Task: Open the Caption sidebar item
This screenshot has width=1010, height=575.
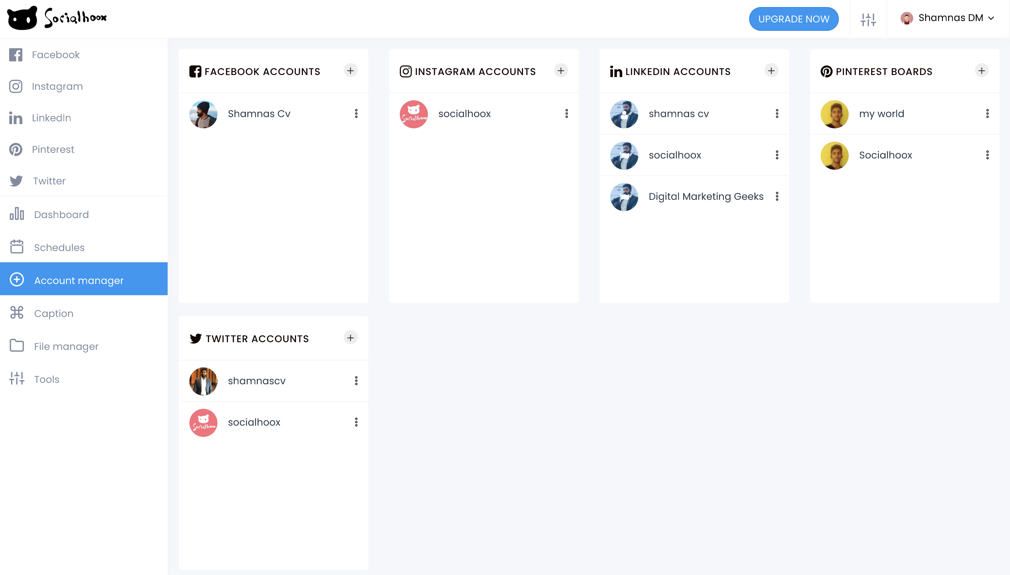Action: 53,313
